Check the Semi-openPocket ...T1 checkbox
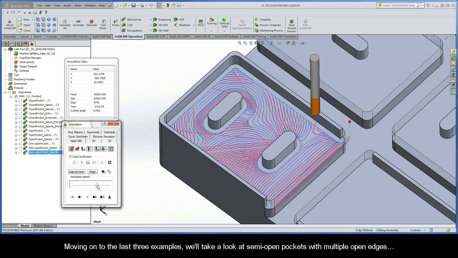This screenshot has width=458, height=258. (x=20, y=144)
